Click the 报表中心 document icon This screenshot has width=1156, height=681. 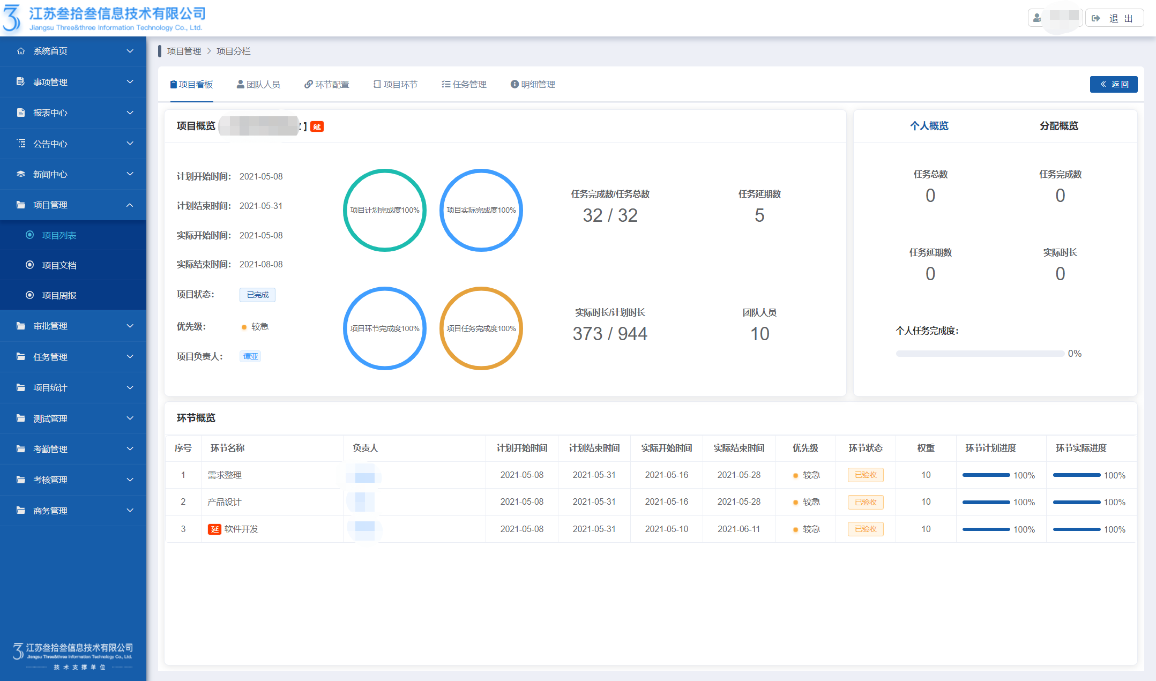point(21,113)
